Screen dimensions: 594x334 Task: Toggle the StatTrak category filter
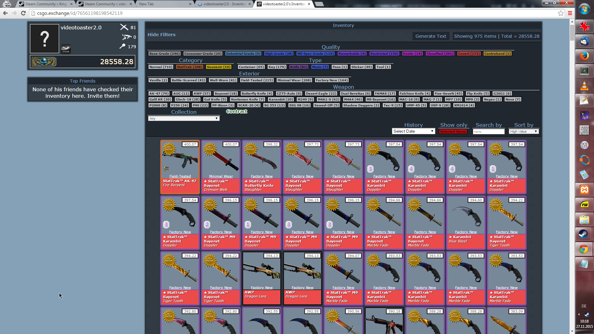pyautogui.click(x=189, y=67)
